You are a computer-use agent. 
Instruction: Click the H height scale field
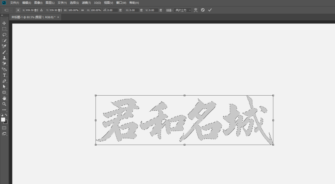[96, 10]
